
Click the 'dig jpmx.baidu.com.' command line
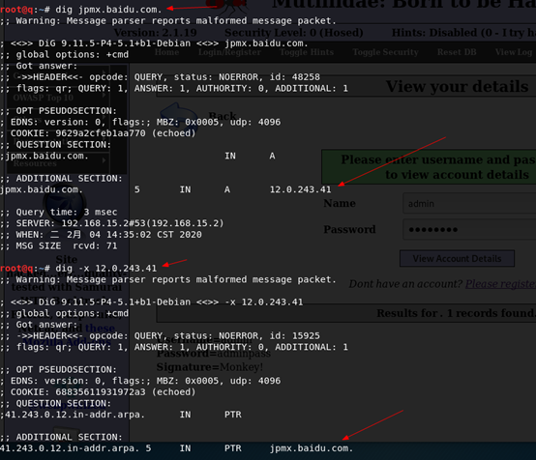(x=81, y=10)
